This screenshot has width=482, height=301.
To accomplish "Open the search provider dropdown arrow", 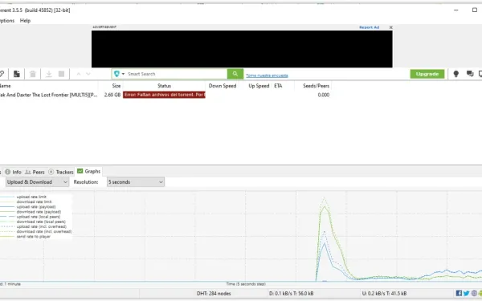I will click(x=123, y=74).
